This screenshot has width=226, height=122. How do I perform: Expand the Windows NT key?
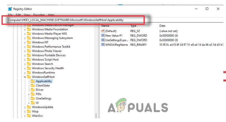coord(25,42)
